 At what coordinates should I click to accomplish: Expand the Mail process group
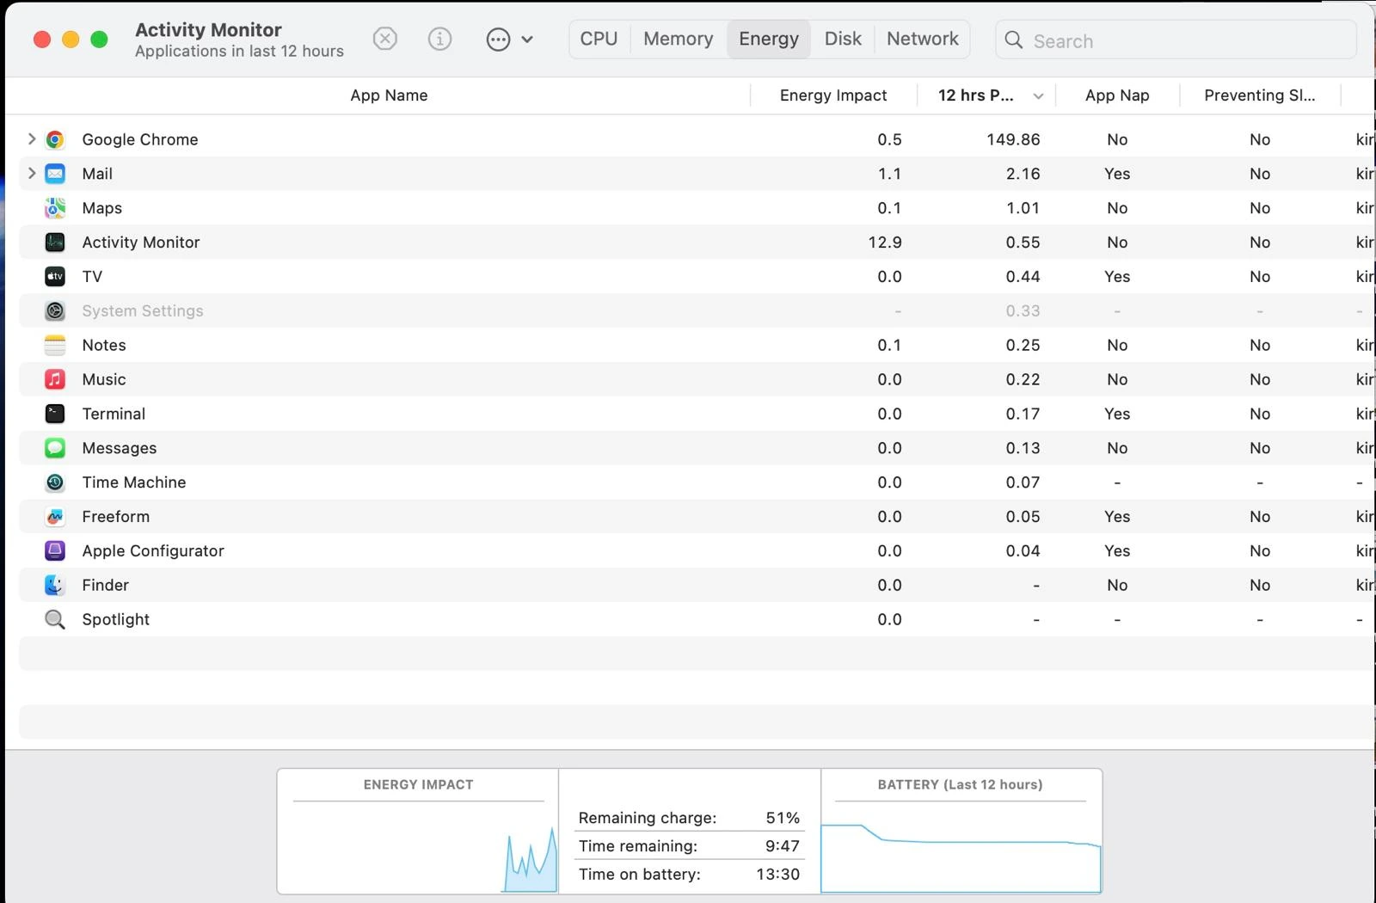(x=32, y=173)
